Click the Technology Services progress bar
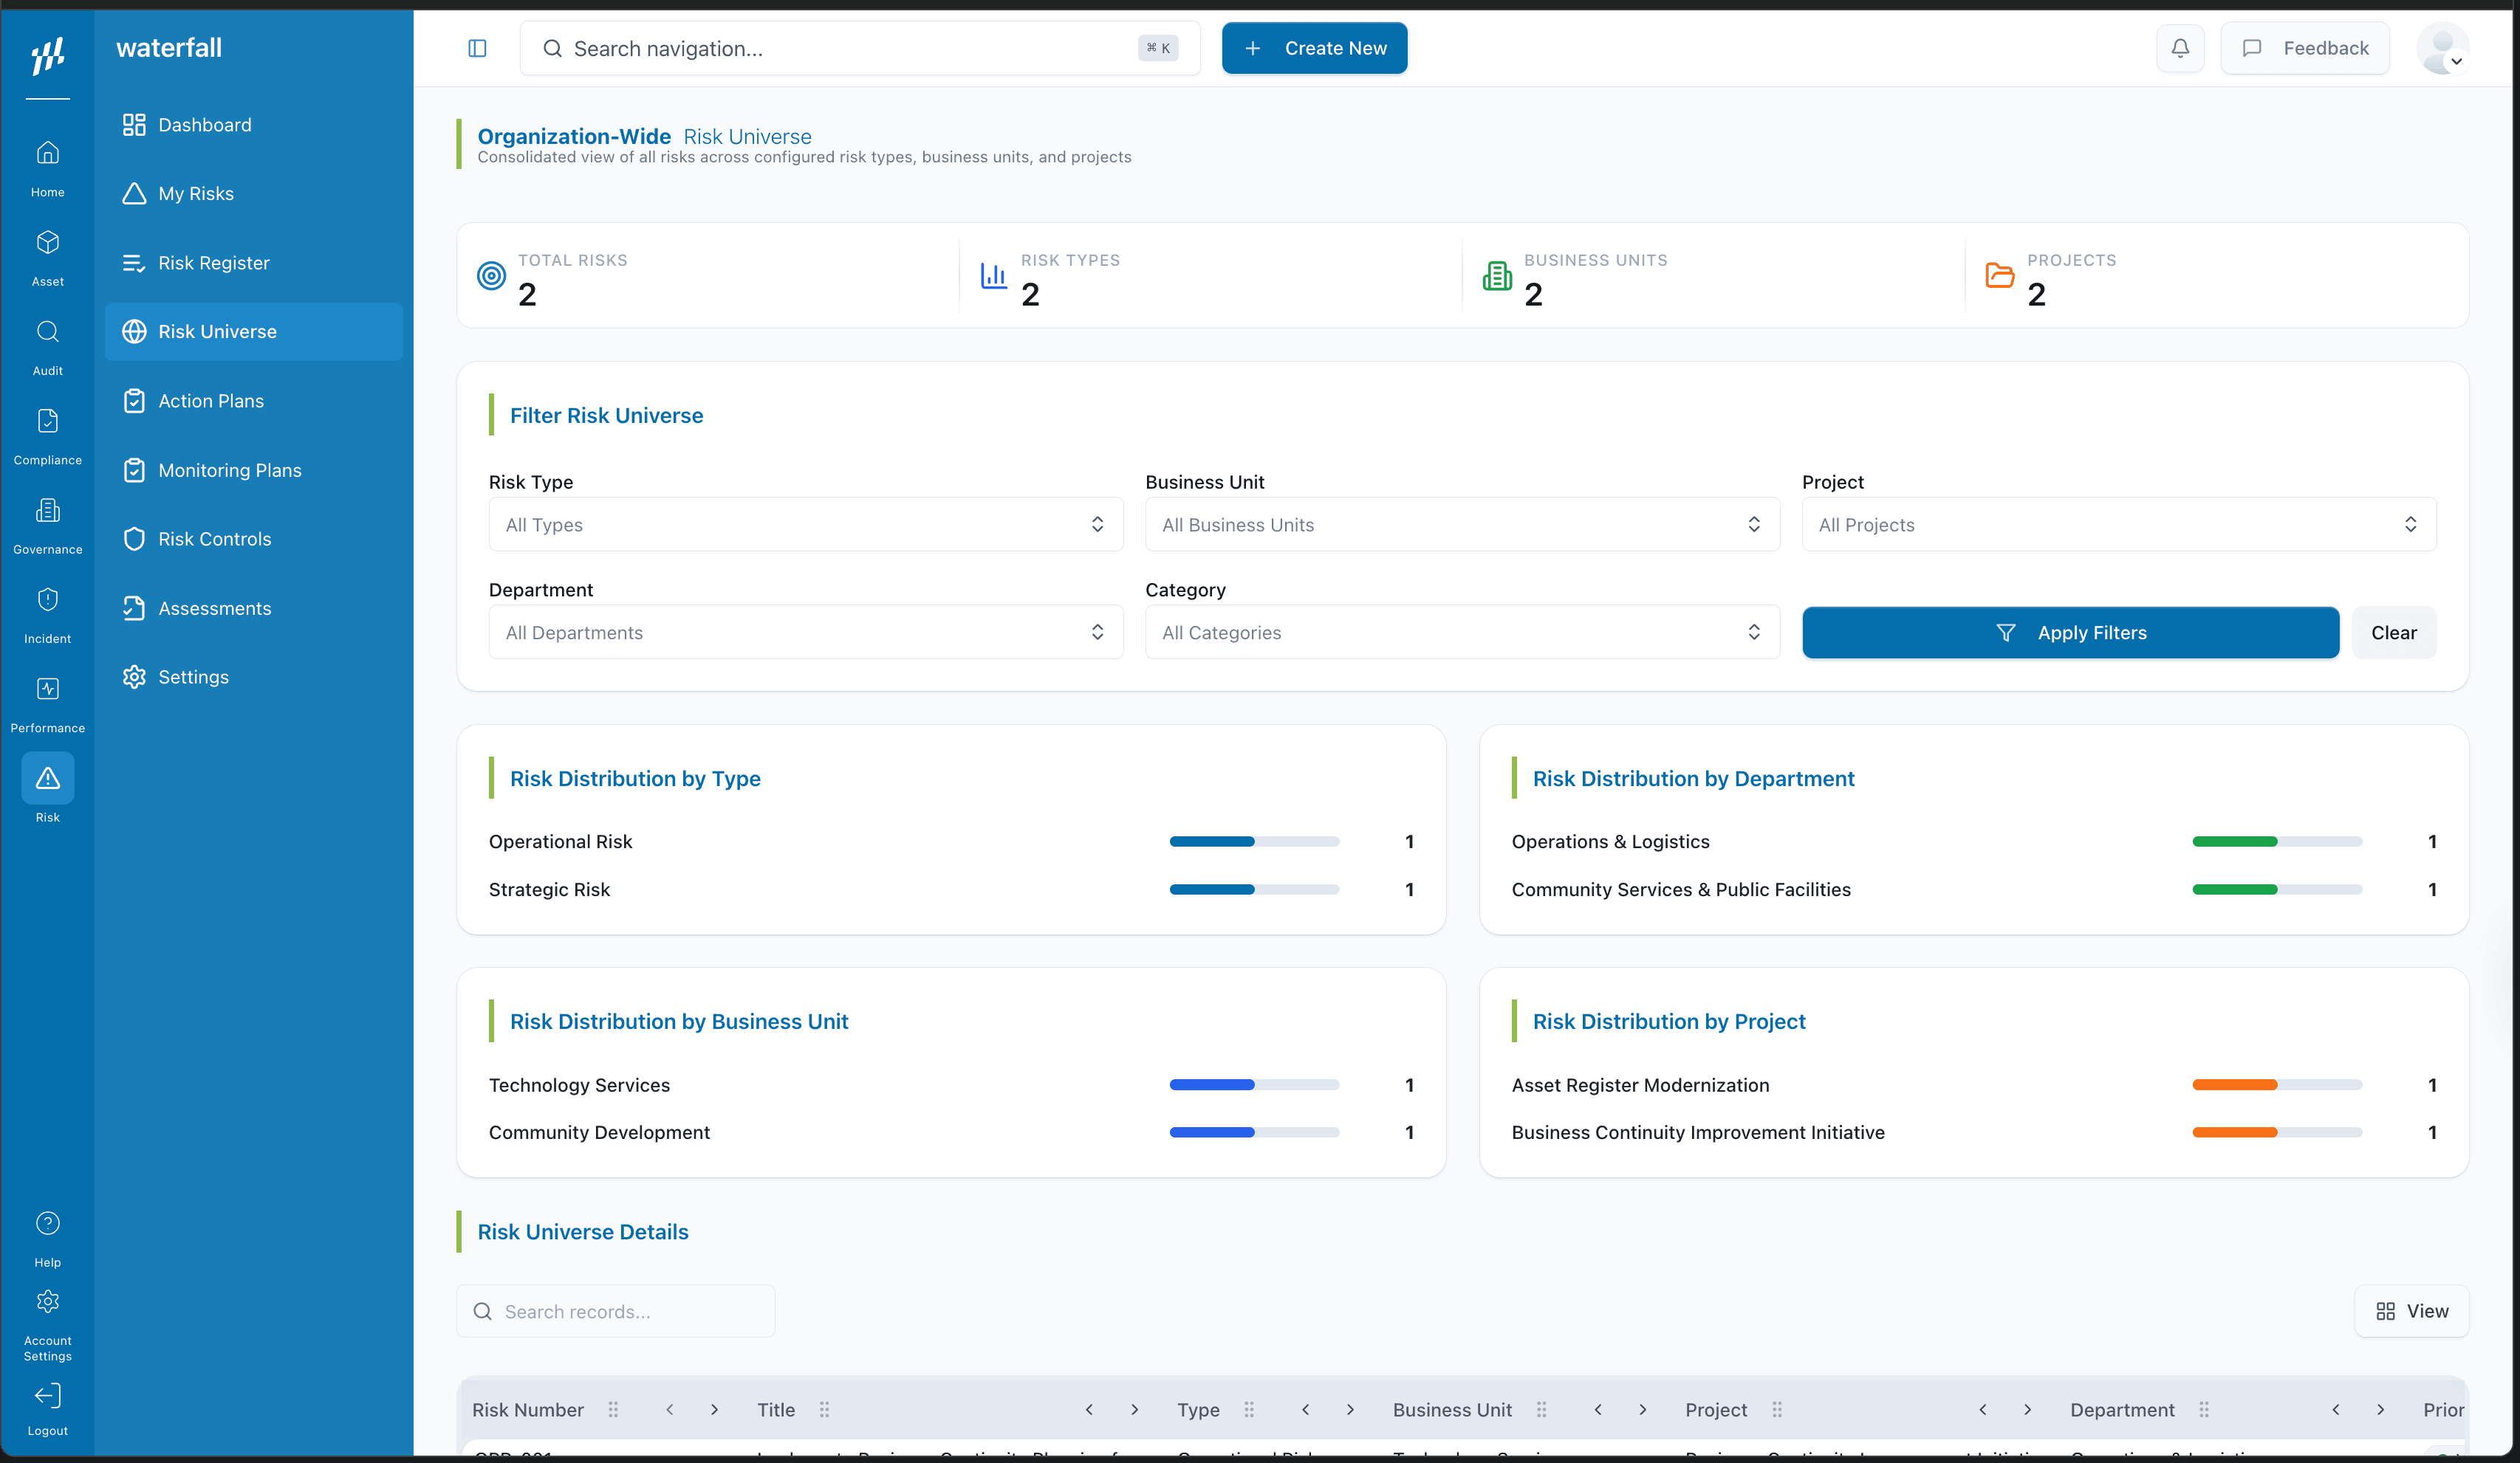Viewport: 2520px width, 1463px height. click(x=1254, y=1084)
